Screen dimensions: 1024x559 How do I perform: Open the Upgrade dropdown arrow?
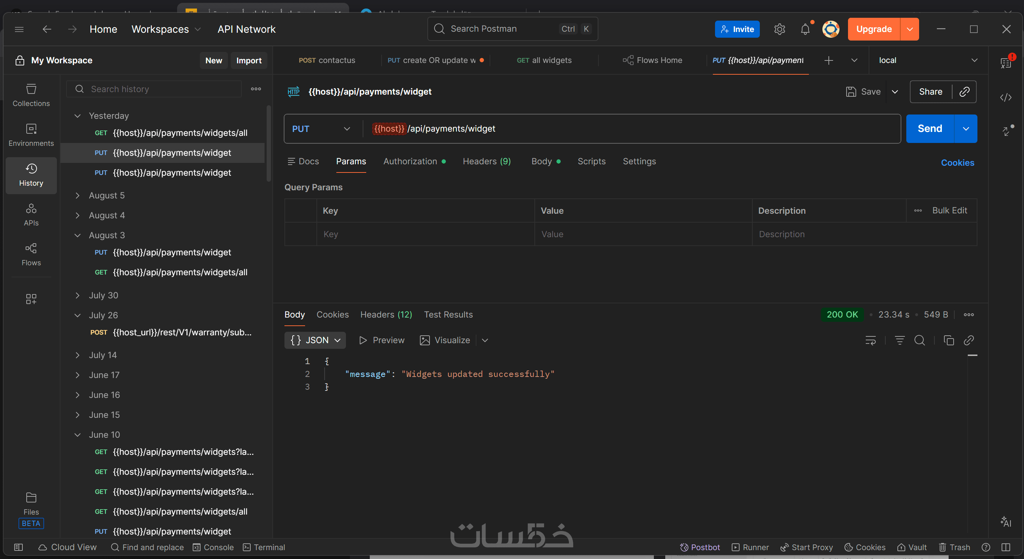tap(910, 29)
